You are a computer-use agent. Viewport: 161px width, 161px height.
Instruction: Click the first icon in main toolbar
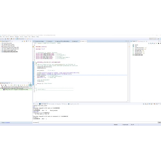pyautogui.click(x=1, y=39)
